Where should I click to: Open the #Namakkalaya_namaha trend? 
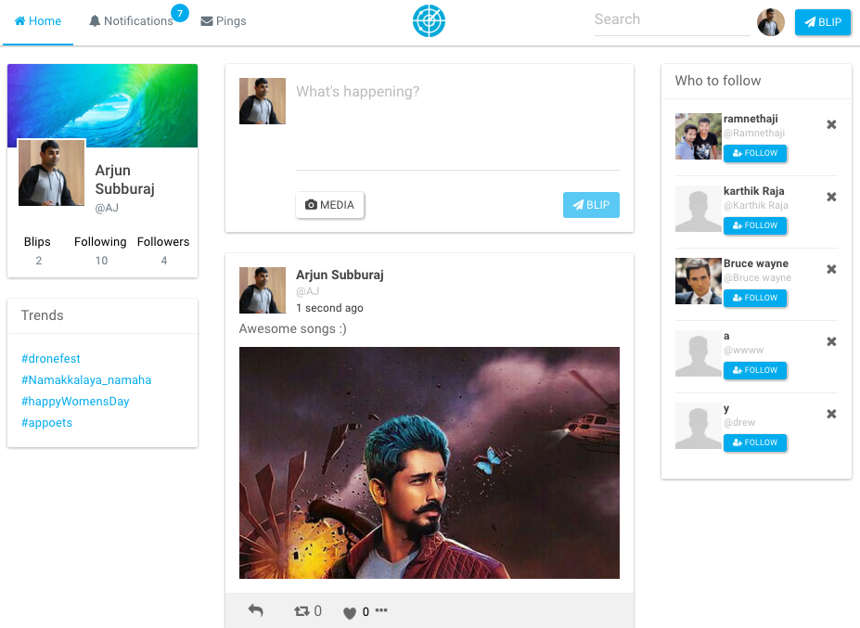pyautogui.click(x=86, y=380)
